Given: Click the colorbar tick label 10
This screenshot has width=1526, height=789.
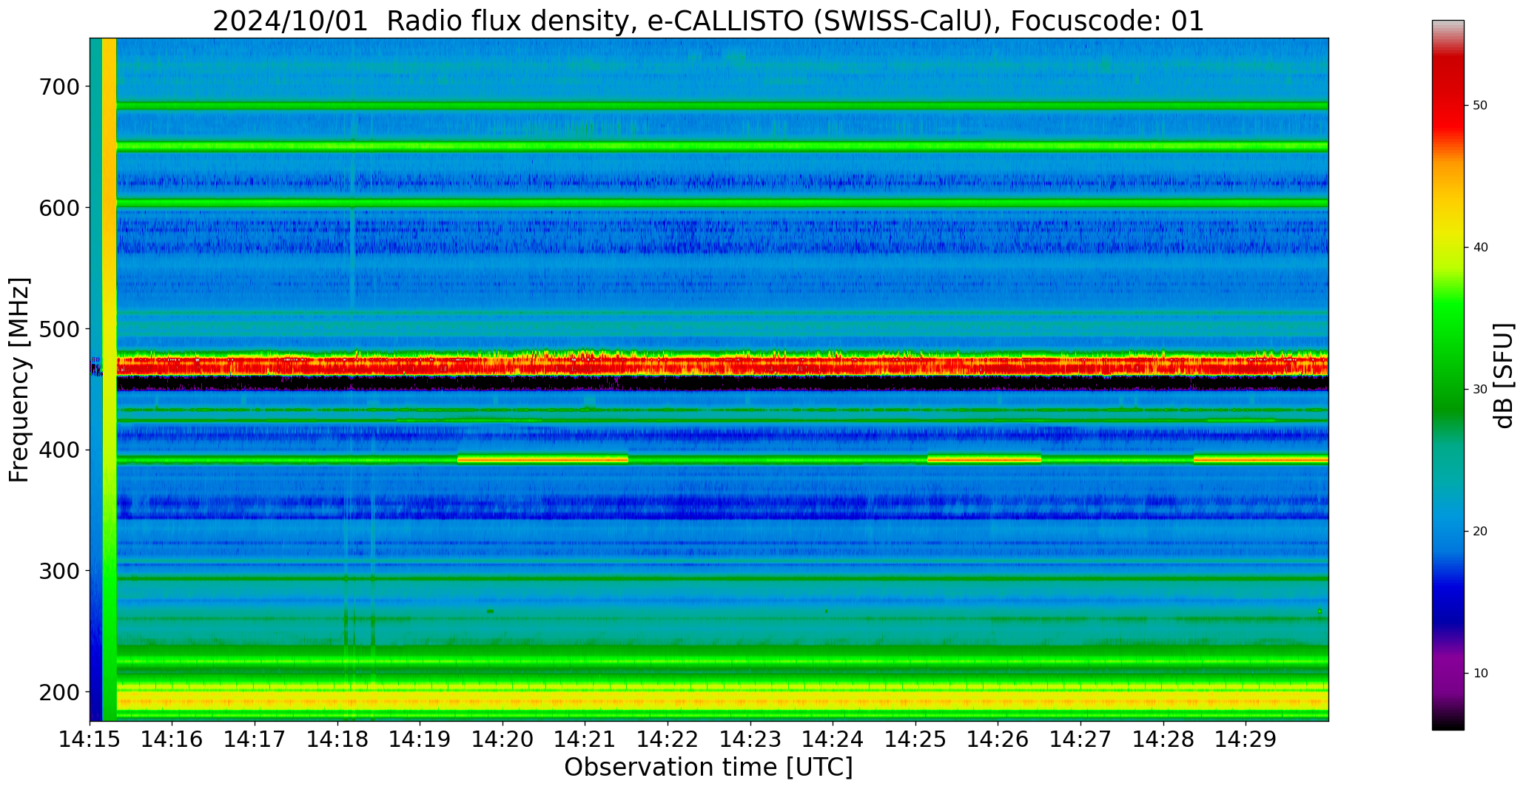Looking at the screenshot, I should tap(1480, 674).
